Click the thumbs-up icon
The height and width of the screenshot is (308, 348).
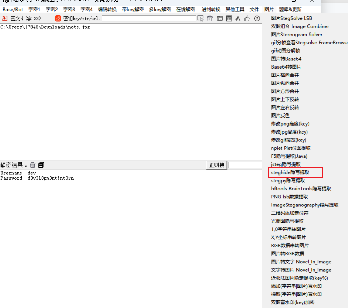[247, 19]
